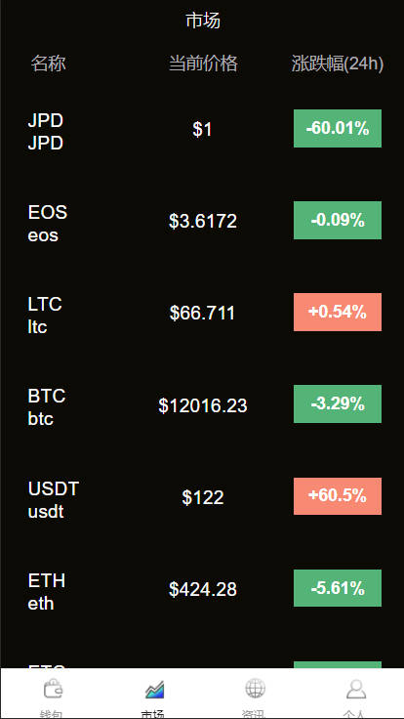This screenshot has height=719, width=404.
Task: Open the wallet icon in bottom bar
Action: pos(53,689)
